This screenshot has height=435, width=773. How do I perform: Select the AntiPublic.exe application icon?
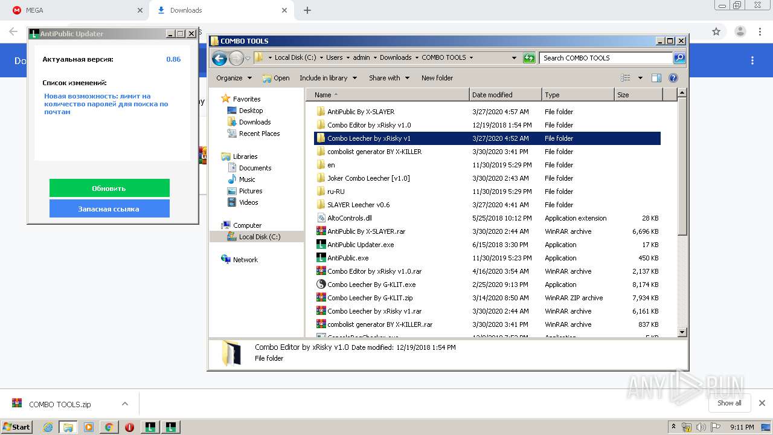[x=321, y=258]
